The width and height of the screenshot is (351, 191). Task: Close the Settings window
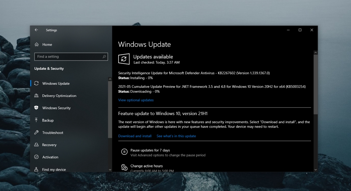pos(312,30)
